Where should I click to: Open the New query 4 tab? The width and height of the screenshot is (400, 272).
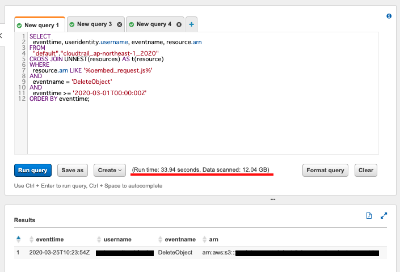[x=154, y=24]
